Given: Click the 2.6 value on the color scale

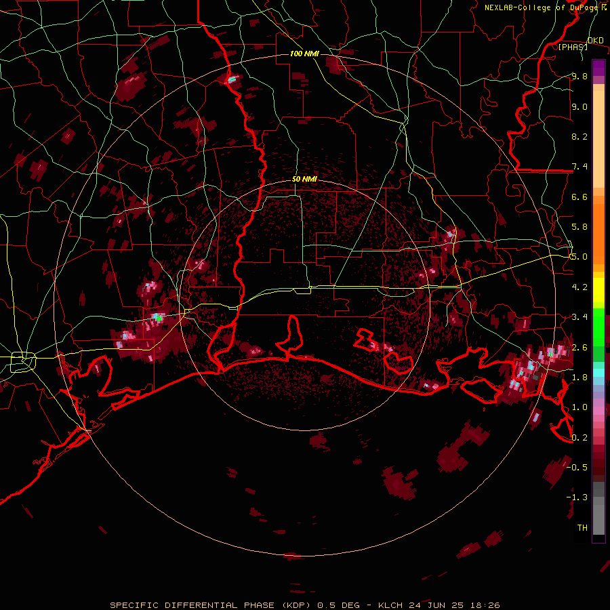Looking at the screenshot, I should coord(579,347).
